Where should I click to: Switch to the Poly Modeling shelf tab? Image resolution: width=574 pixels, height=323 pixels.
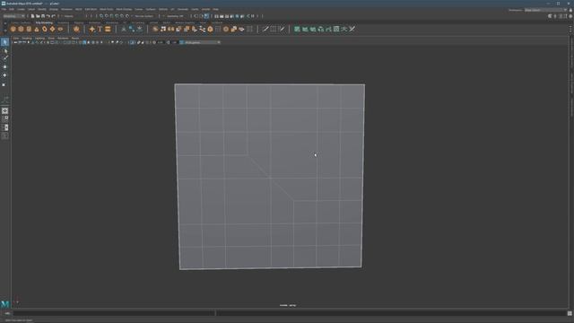[x=44, y=22]
